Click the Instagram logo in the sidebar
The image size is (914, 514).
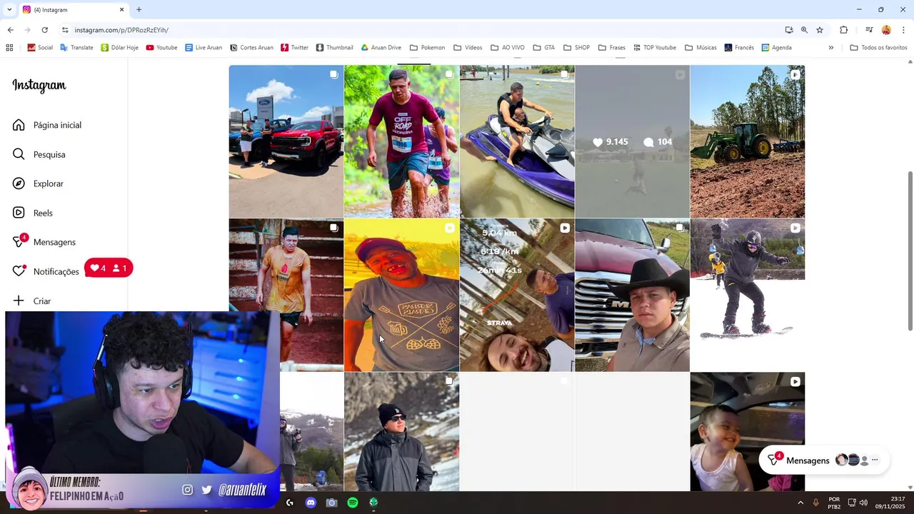(x=39, y=86)
